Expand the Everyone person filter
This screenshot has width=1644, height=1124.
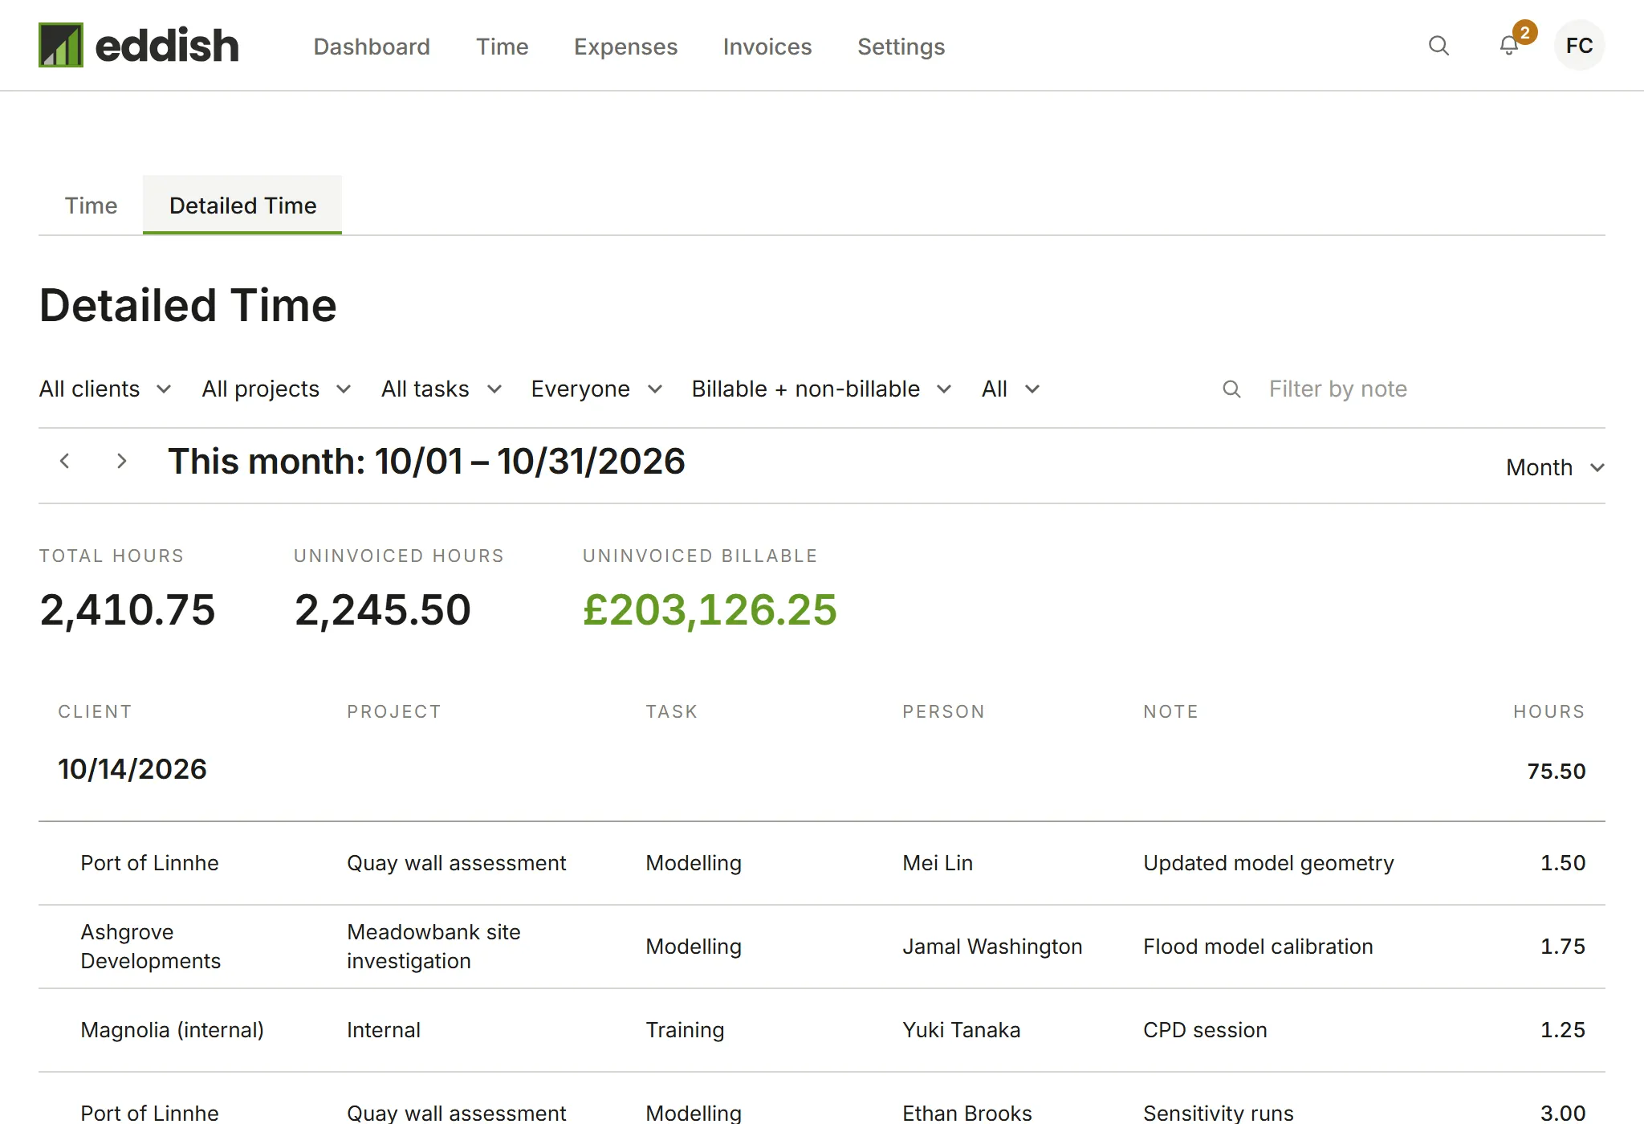coord(596,389)
